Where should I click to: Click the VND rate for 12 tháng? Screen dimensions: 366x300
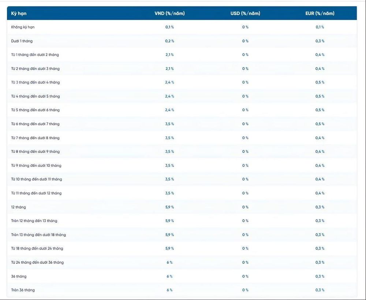(169, 207)
